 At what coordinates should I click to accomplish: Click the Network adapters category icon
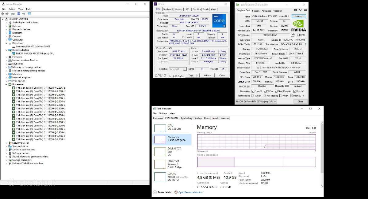[10, 77]
